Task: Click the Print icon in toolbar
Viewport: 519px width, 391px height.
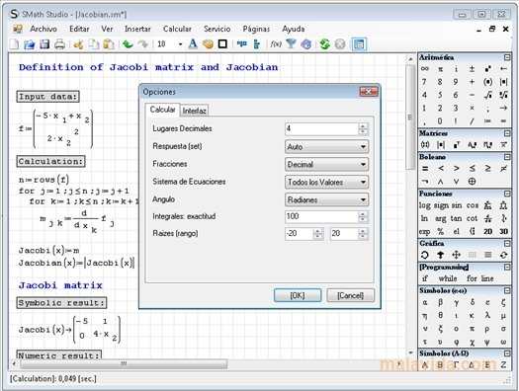Action: tap(59, 44)
